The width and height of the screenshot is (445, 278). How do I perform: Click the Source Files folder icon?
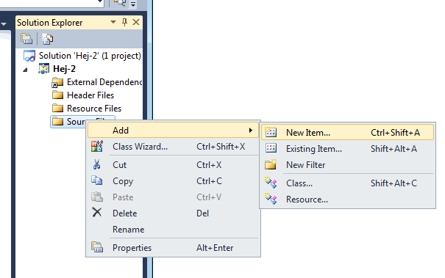pyautogui.click(x=57, y=122)
